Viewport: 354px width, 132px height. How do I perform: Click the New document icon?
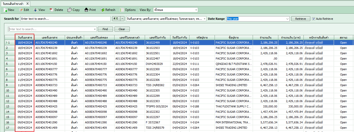tap(5, 10)
